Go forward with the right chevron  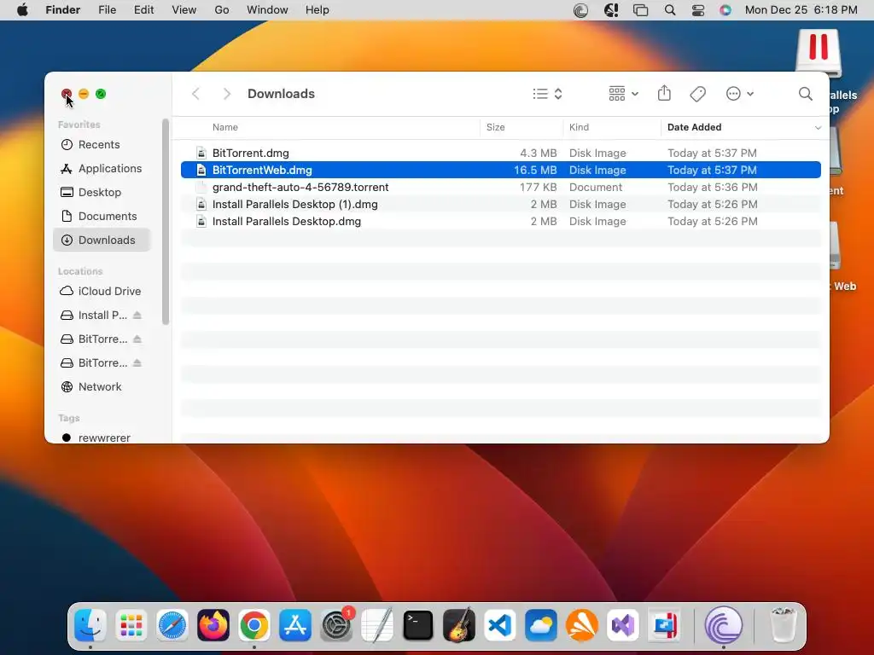[226, 94]
